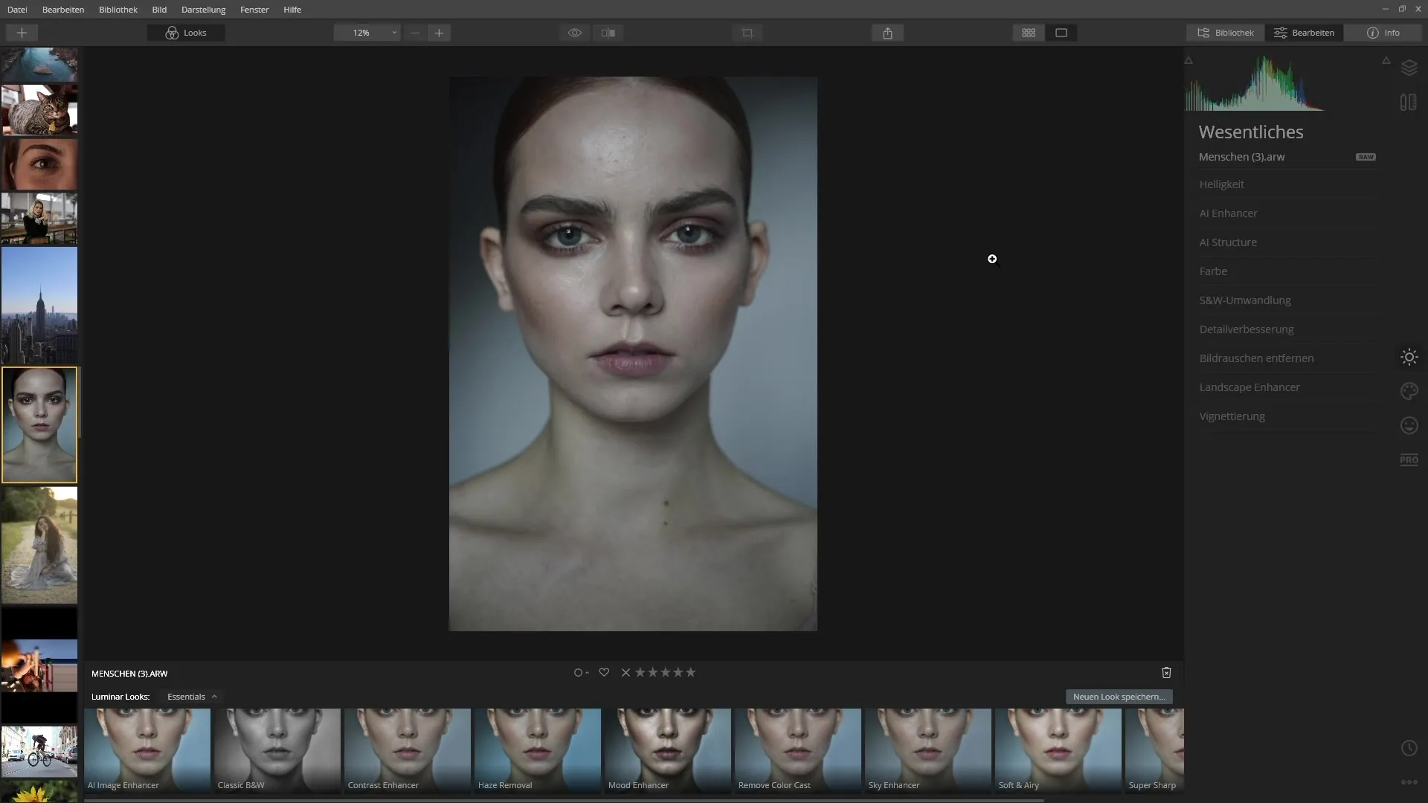Click Neuen Look speichern button
Screen dimensions: 1428x803
coord(1119,697)
